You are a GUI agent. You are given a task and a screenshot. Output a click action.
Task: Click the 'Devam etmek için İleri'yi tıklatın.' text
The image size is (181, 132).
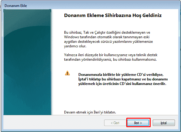90,112
